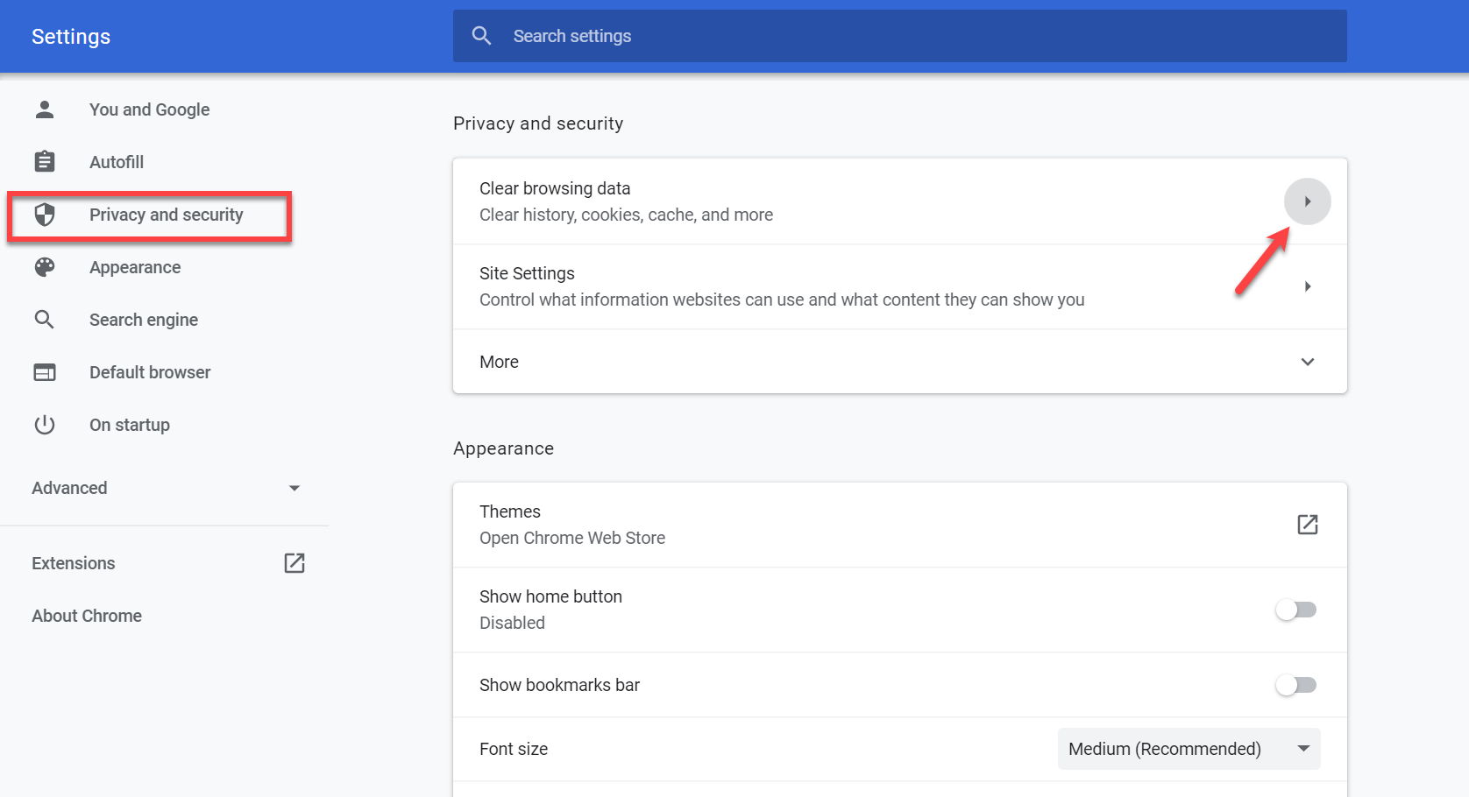Screen dimensions: 1469x797
Task: Open the Font size dropdown
Action: pyautogui.click(x=1189, y=749)
